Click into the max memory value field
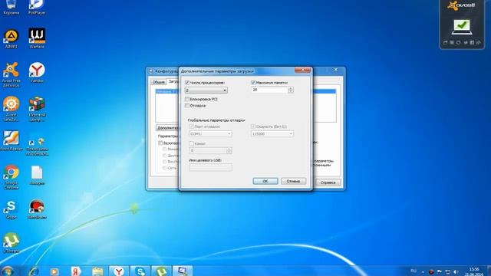Image resolution: width=491 pixels, height=276 pixels. click(269, 90)
